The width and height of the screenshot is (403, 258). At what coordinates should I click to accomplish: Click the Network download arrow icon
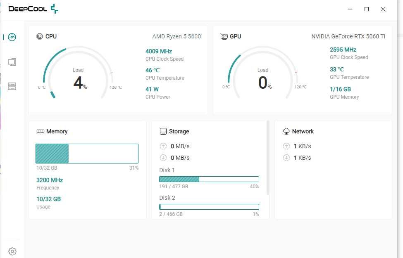coord(286,158)
